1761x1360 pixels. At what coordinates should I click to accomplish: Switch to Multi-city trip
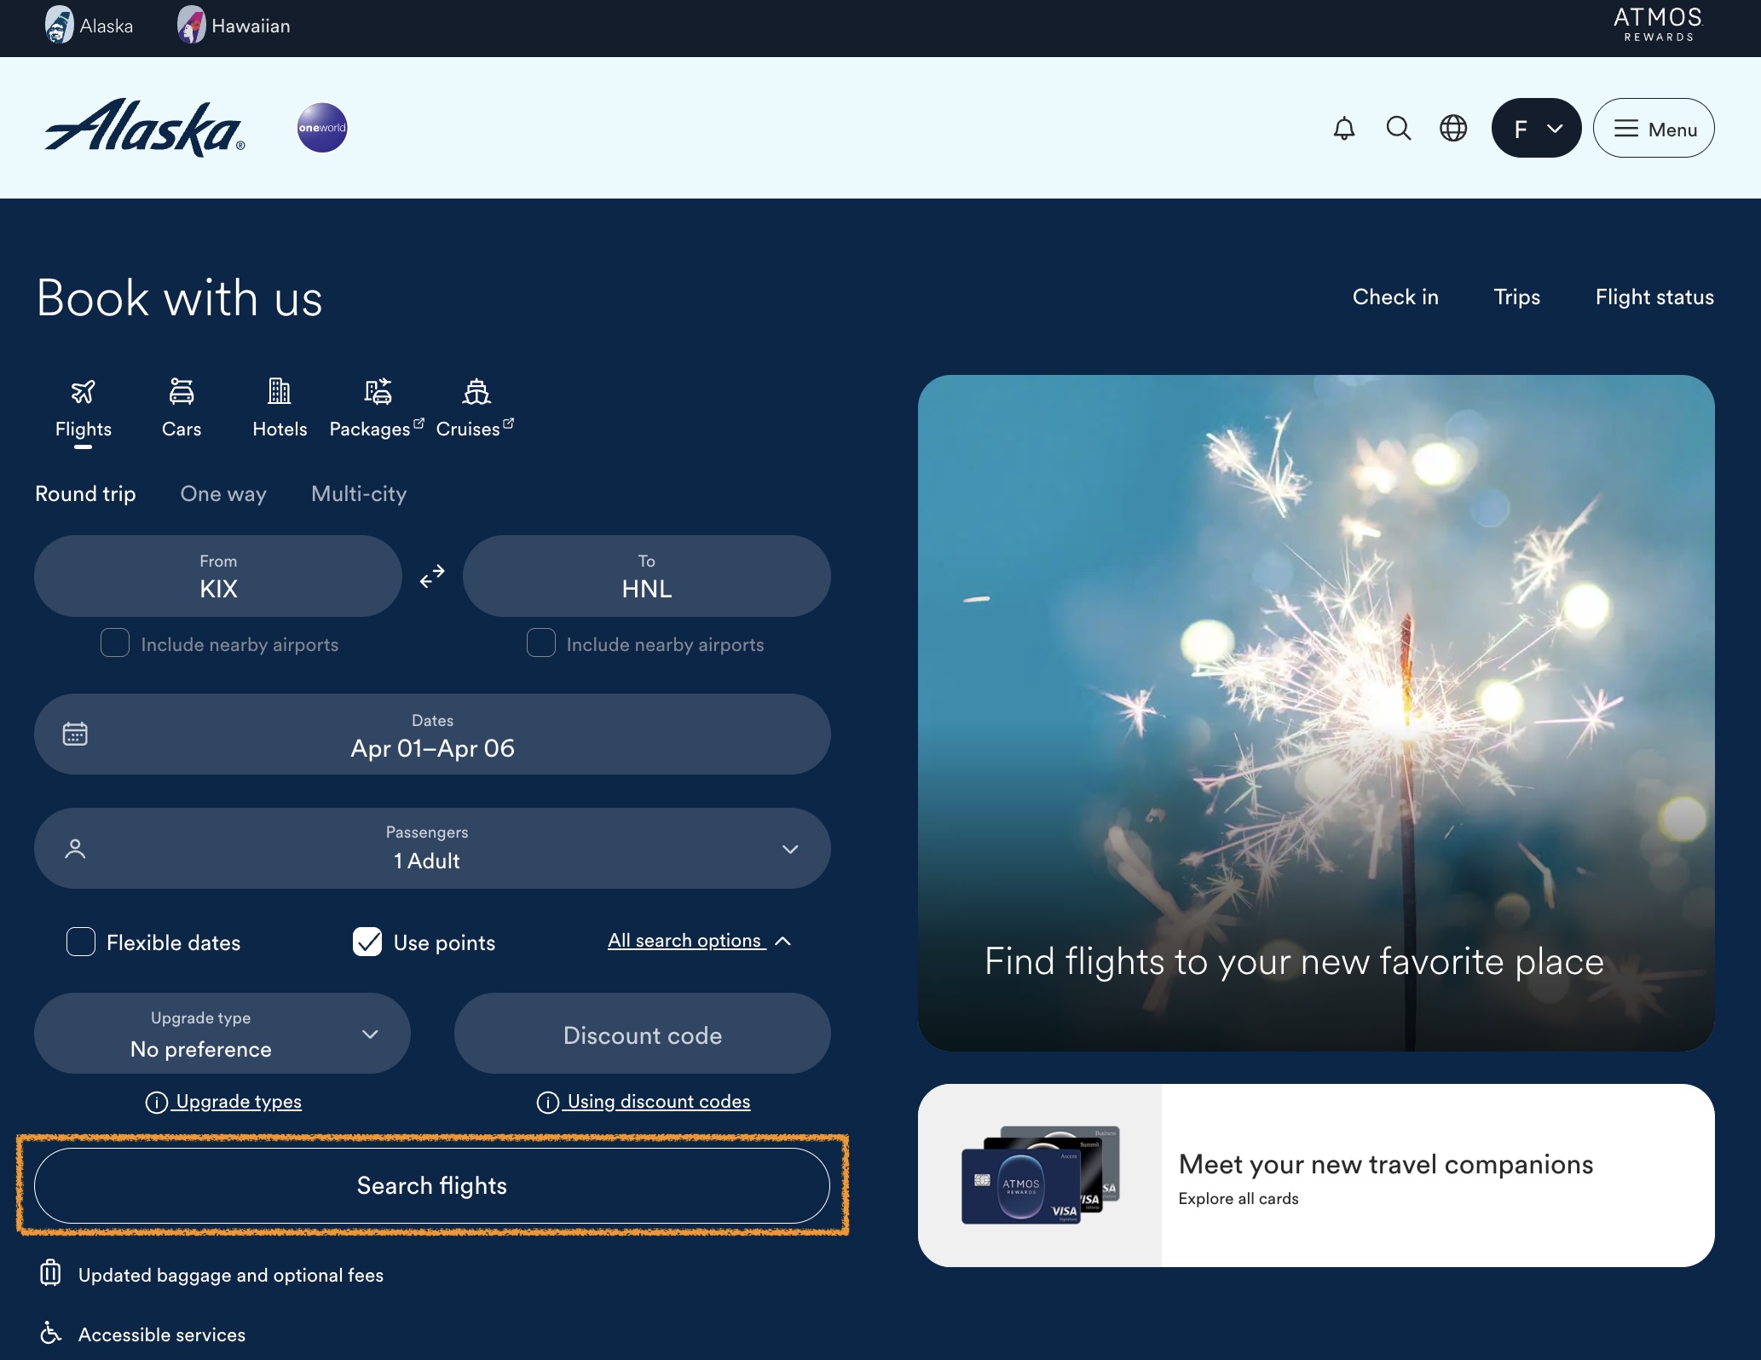(x=359, y=494)
